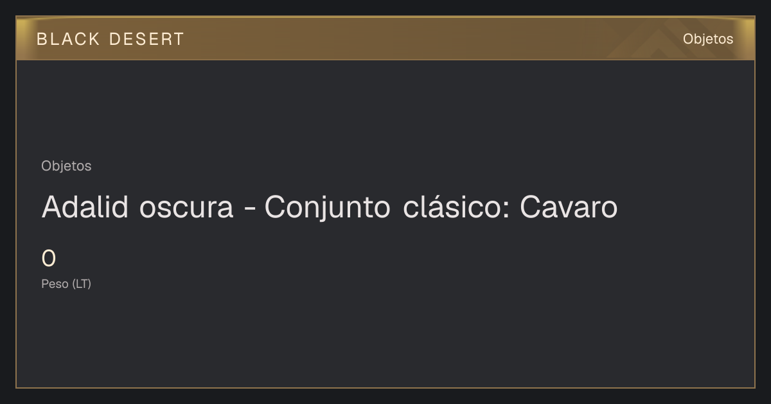Click the BLACK DESERT logo text
This screenshot has width=771, height=404.
pyautogui.click(x=110, y=39)
